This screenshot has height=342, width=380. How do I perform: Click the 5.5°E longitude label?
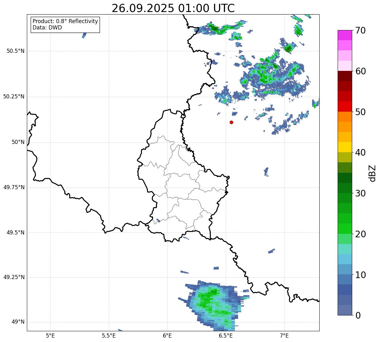click(108, 335)
